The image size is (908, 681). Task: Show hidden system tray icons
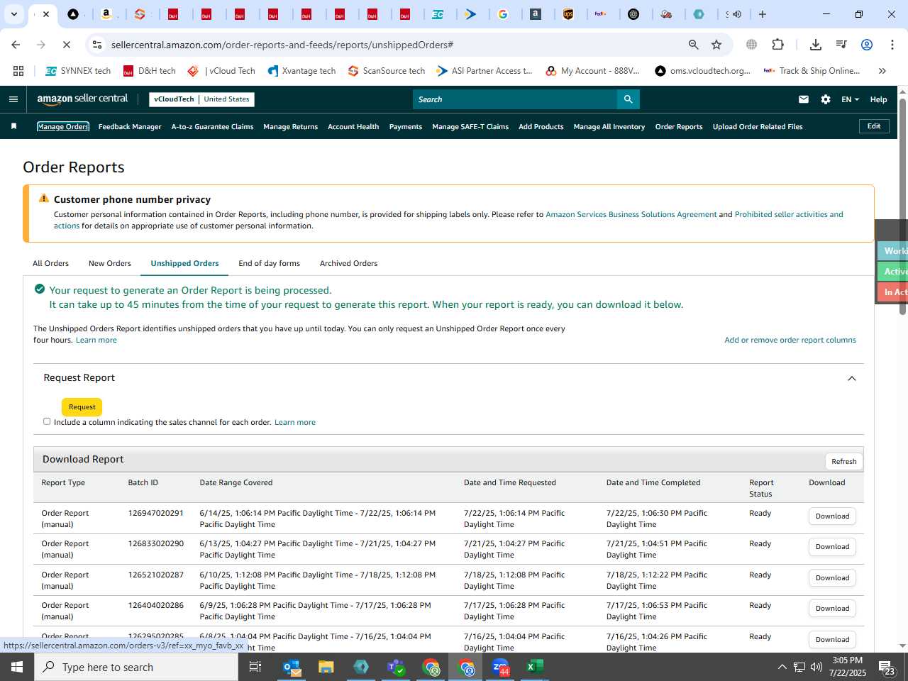782,667
